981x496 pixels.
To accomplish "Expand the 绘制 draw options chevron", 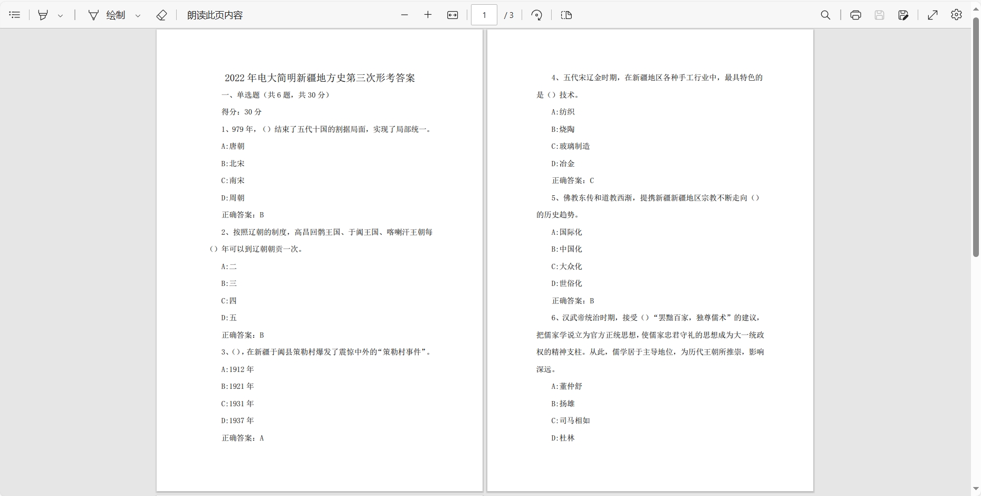I will [x=138, y=15].
